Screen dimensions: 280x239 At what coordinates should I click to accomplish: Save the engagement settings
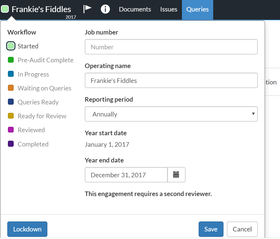[x=211, y=229]
